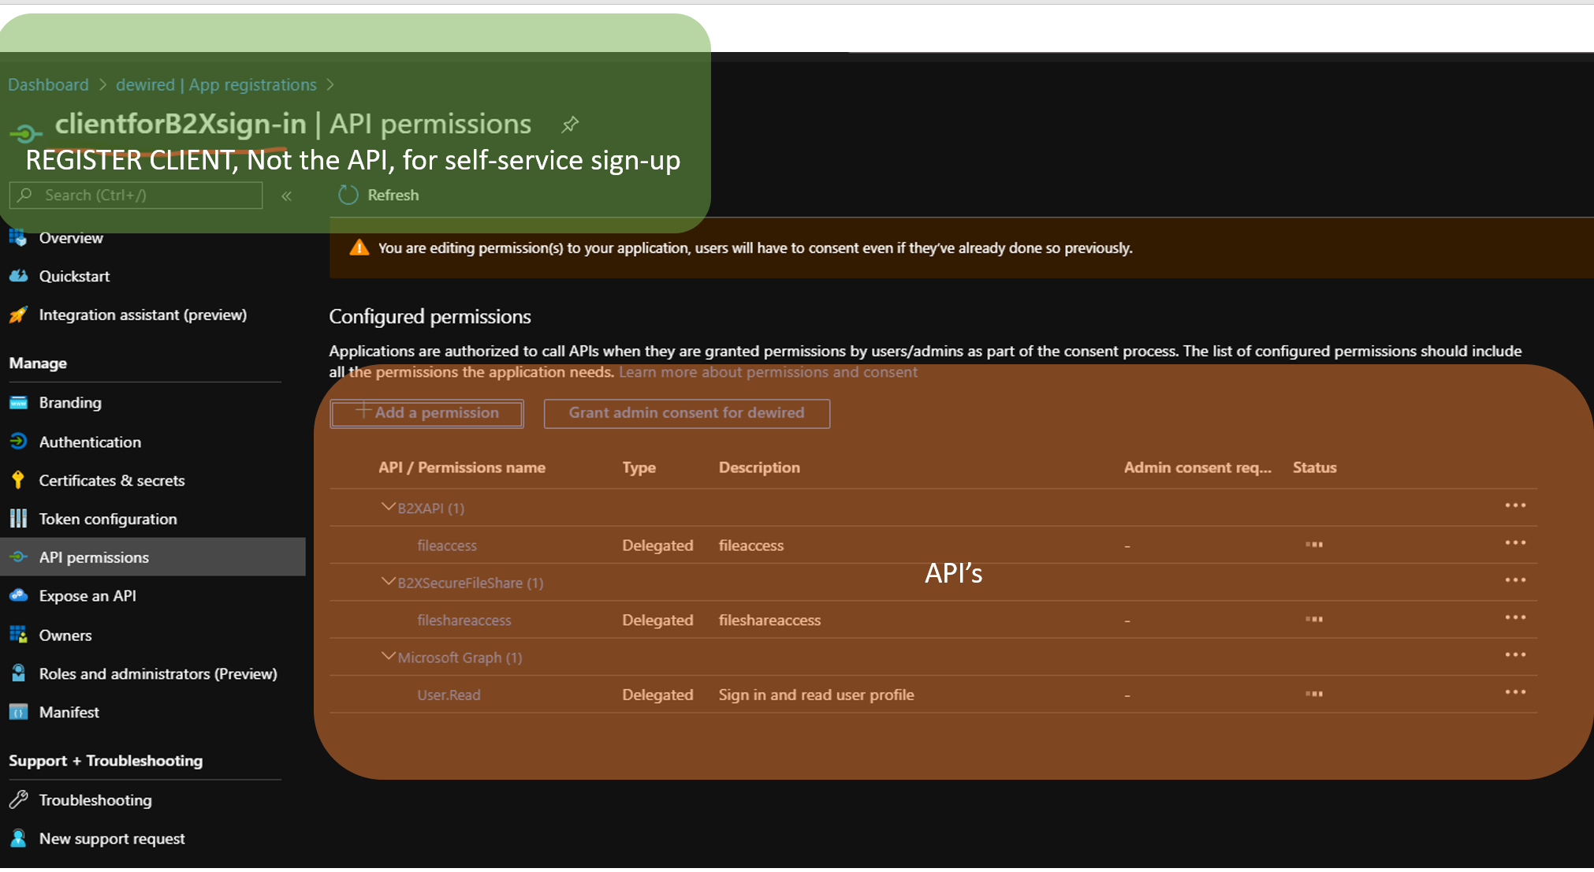The height and width of the screenshot is (872, 1594).
Task: Click the Integration assistant rocket icon
Action: pos(18,315)
